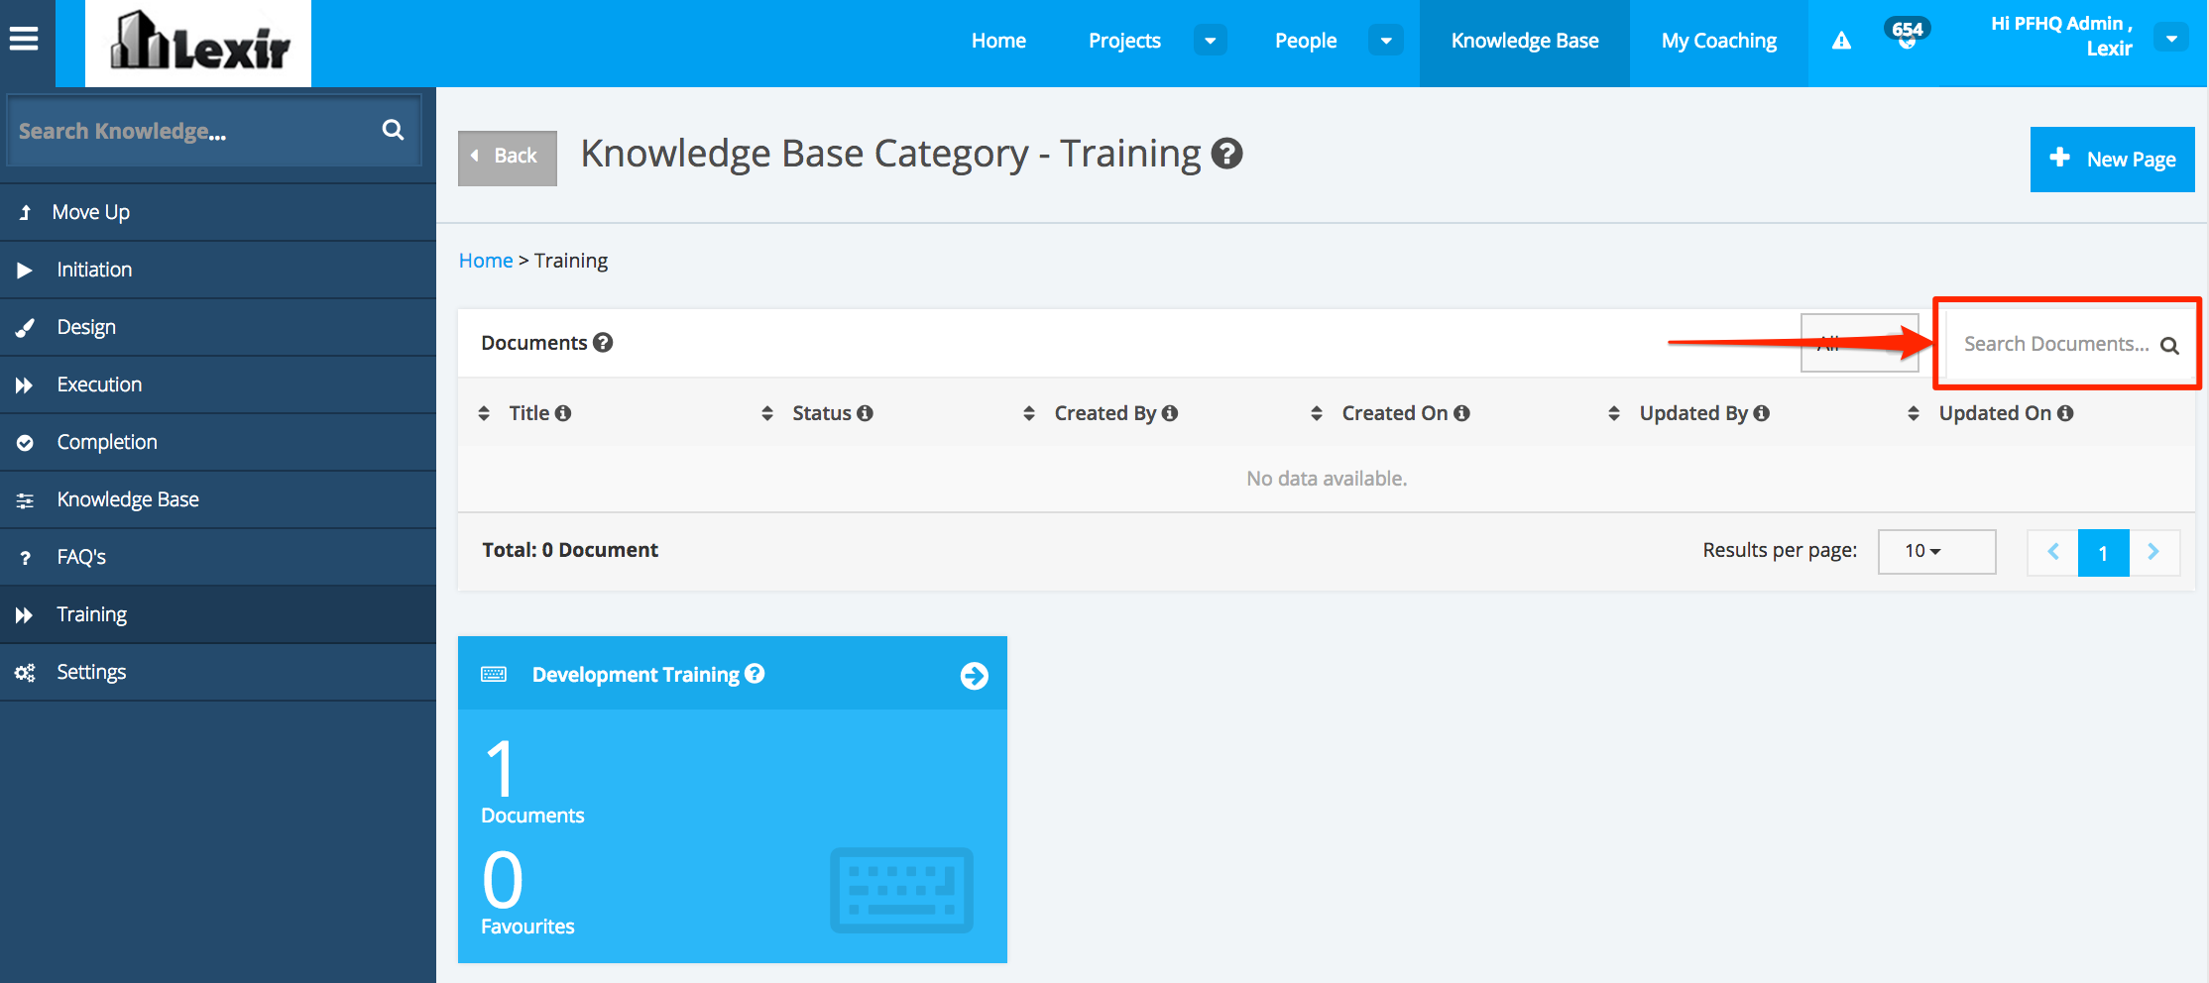Image resolution: width=2209 pixels, height=983 pixels.
Task: Create a New Page
Action: click(2112, 159)
